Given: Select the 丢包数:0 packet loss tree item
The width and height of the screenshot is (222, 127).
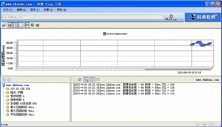Looking at the screenshot, I should click(24, 104).
